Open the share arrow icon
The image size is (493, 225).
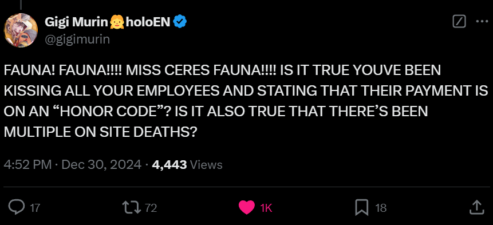476,207
